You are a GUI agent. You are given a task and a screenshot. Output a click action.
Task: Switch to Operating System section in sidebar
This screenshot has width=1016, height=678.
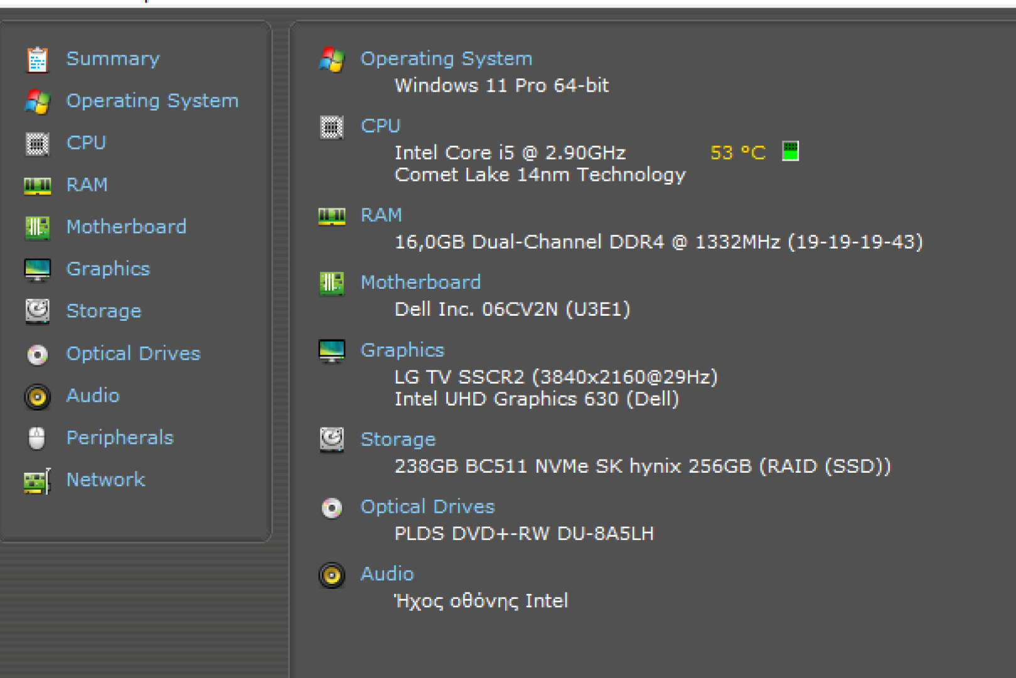click(152, 101)
